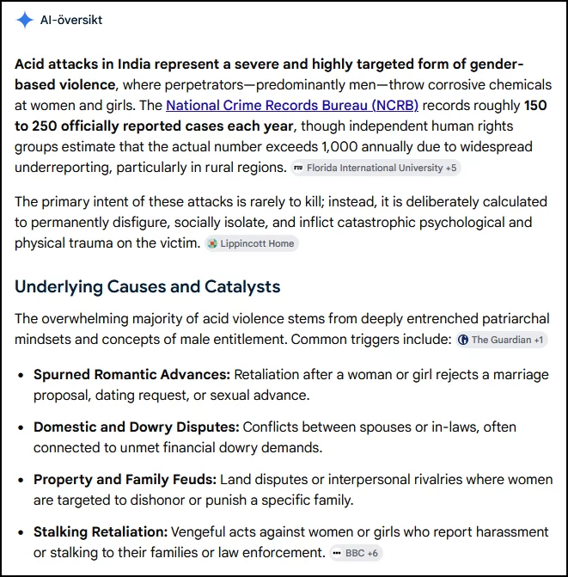Click the bold 'Acid attacks in India' opening sentence

(269, 75)
